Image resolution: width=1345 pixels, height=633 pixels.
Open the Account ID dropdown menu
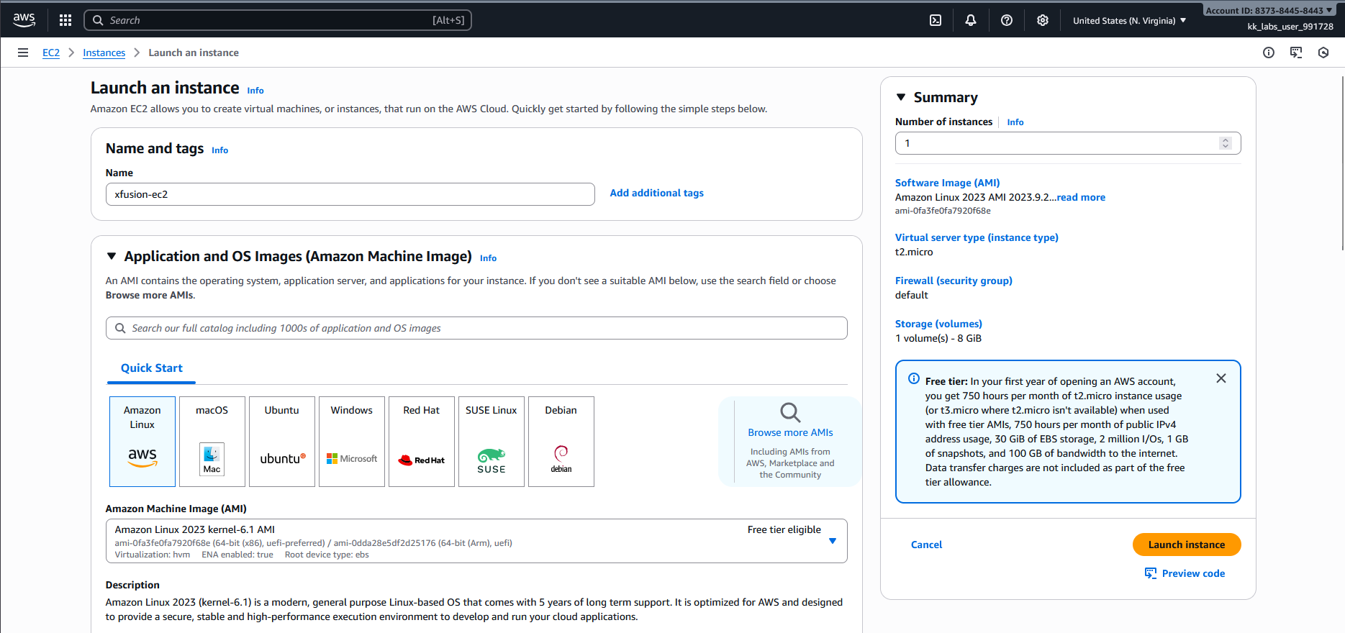1269,10
